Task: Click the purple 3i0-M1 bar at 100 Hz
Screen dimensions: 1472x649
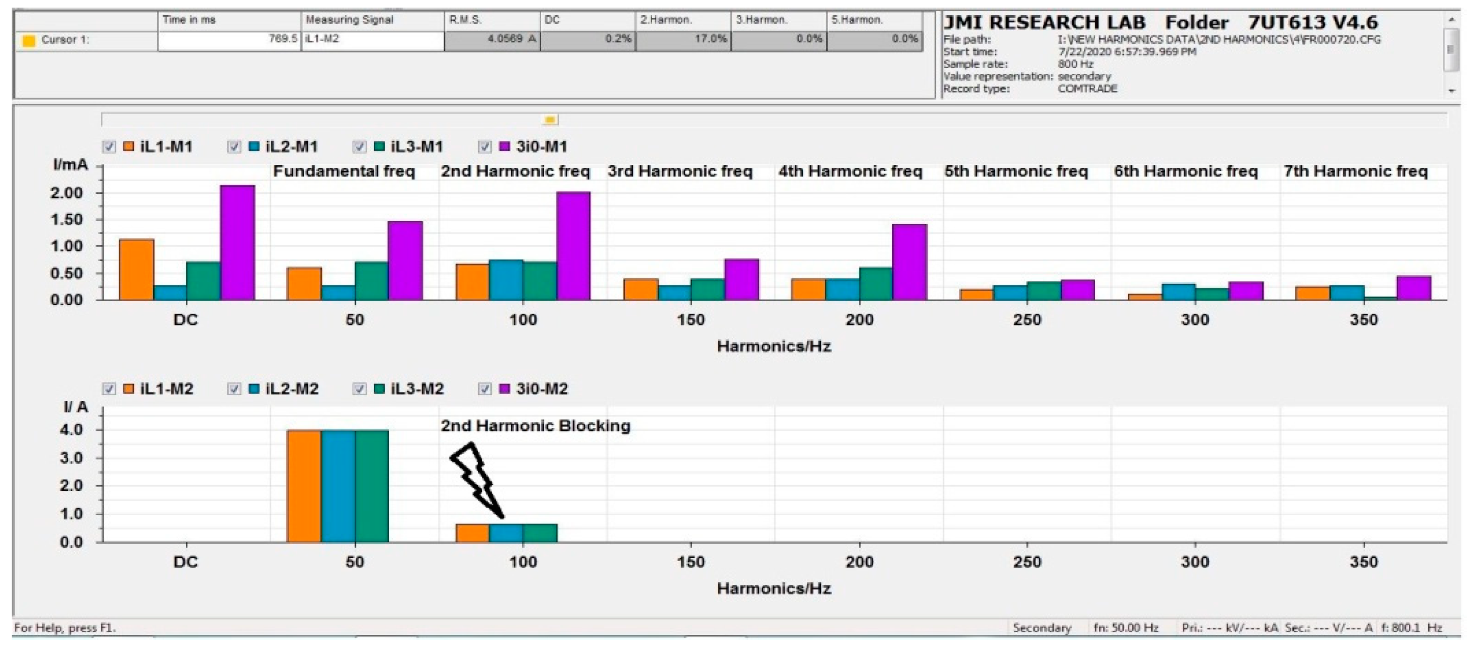Action: pyautogui.click(x=573, y=246)
